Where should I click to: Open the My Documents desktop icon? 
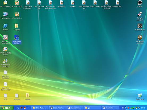[x=5, y=4]
